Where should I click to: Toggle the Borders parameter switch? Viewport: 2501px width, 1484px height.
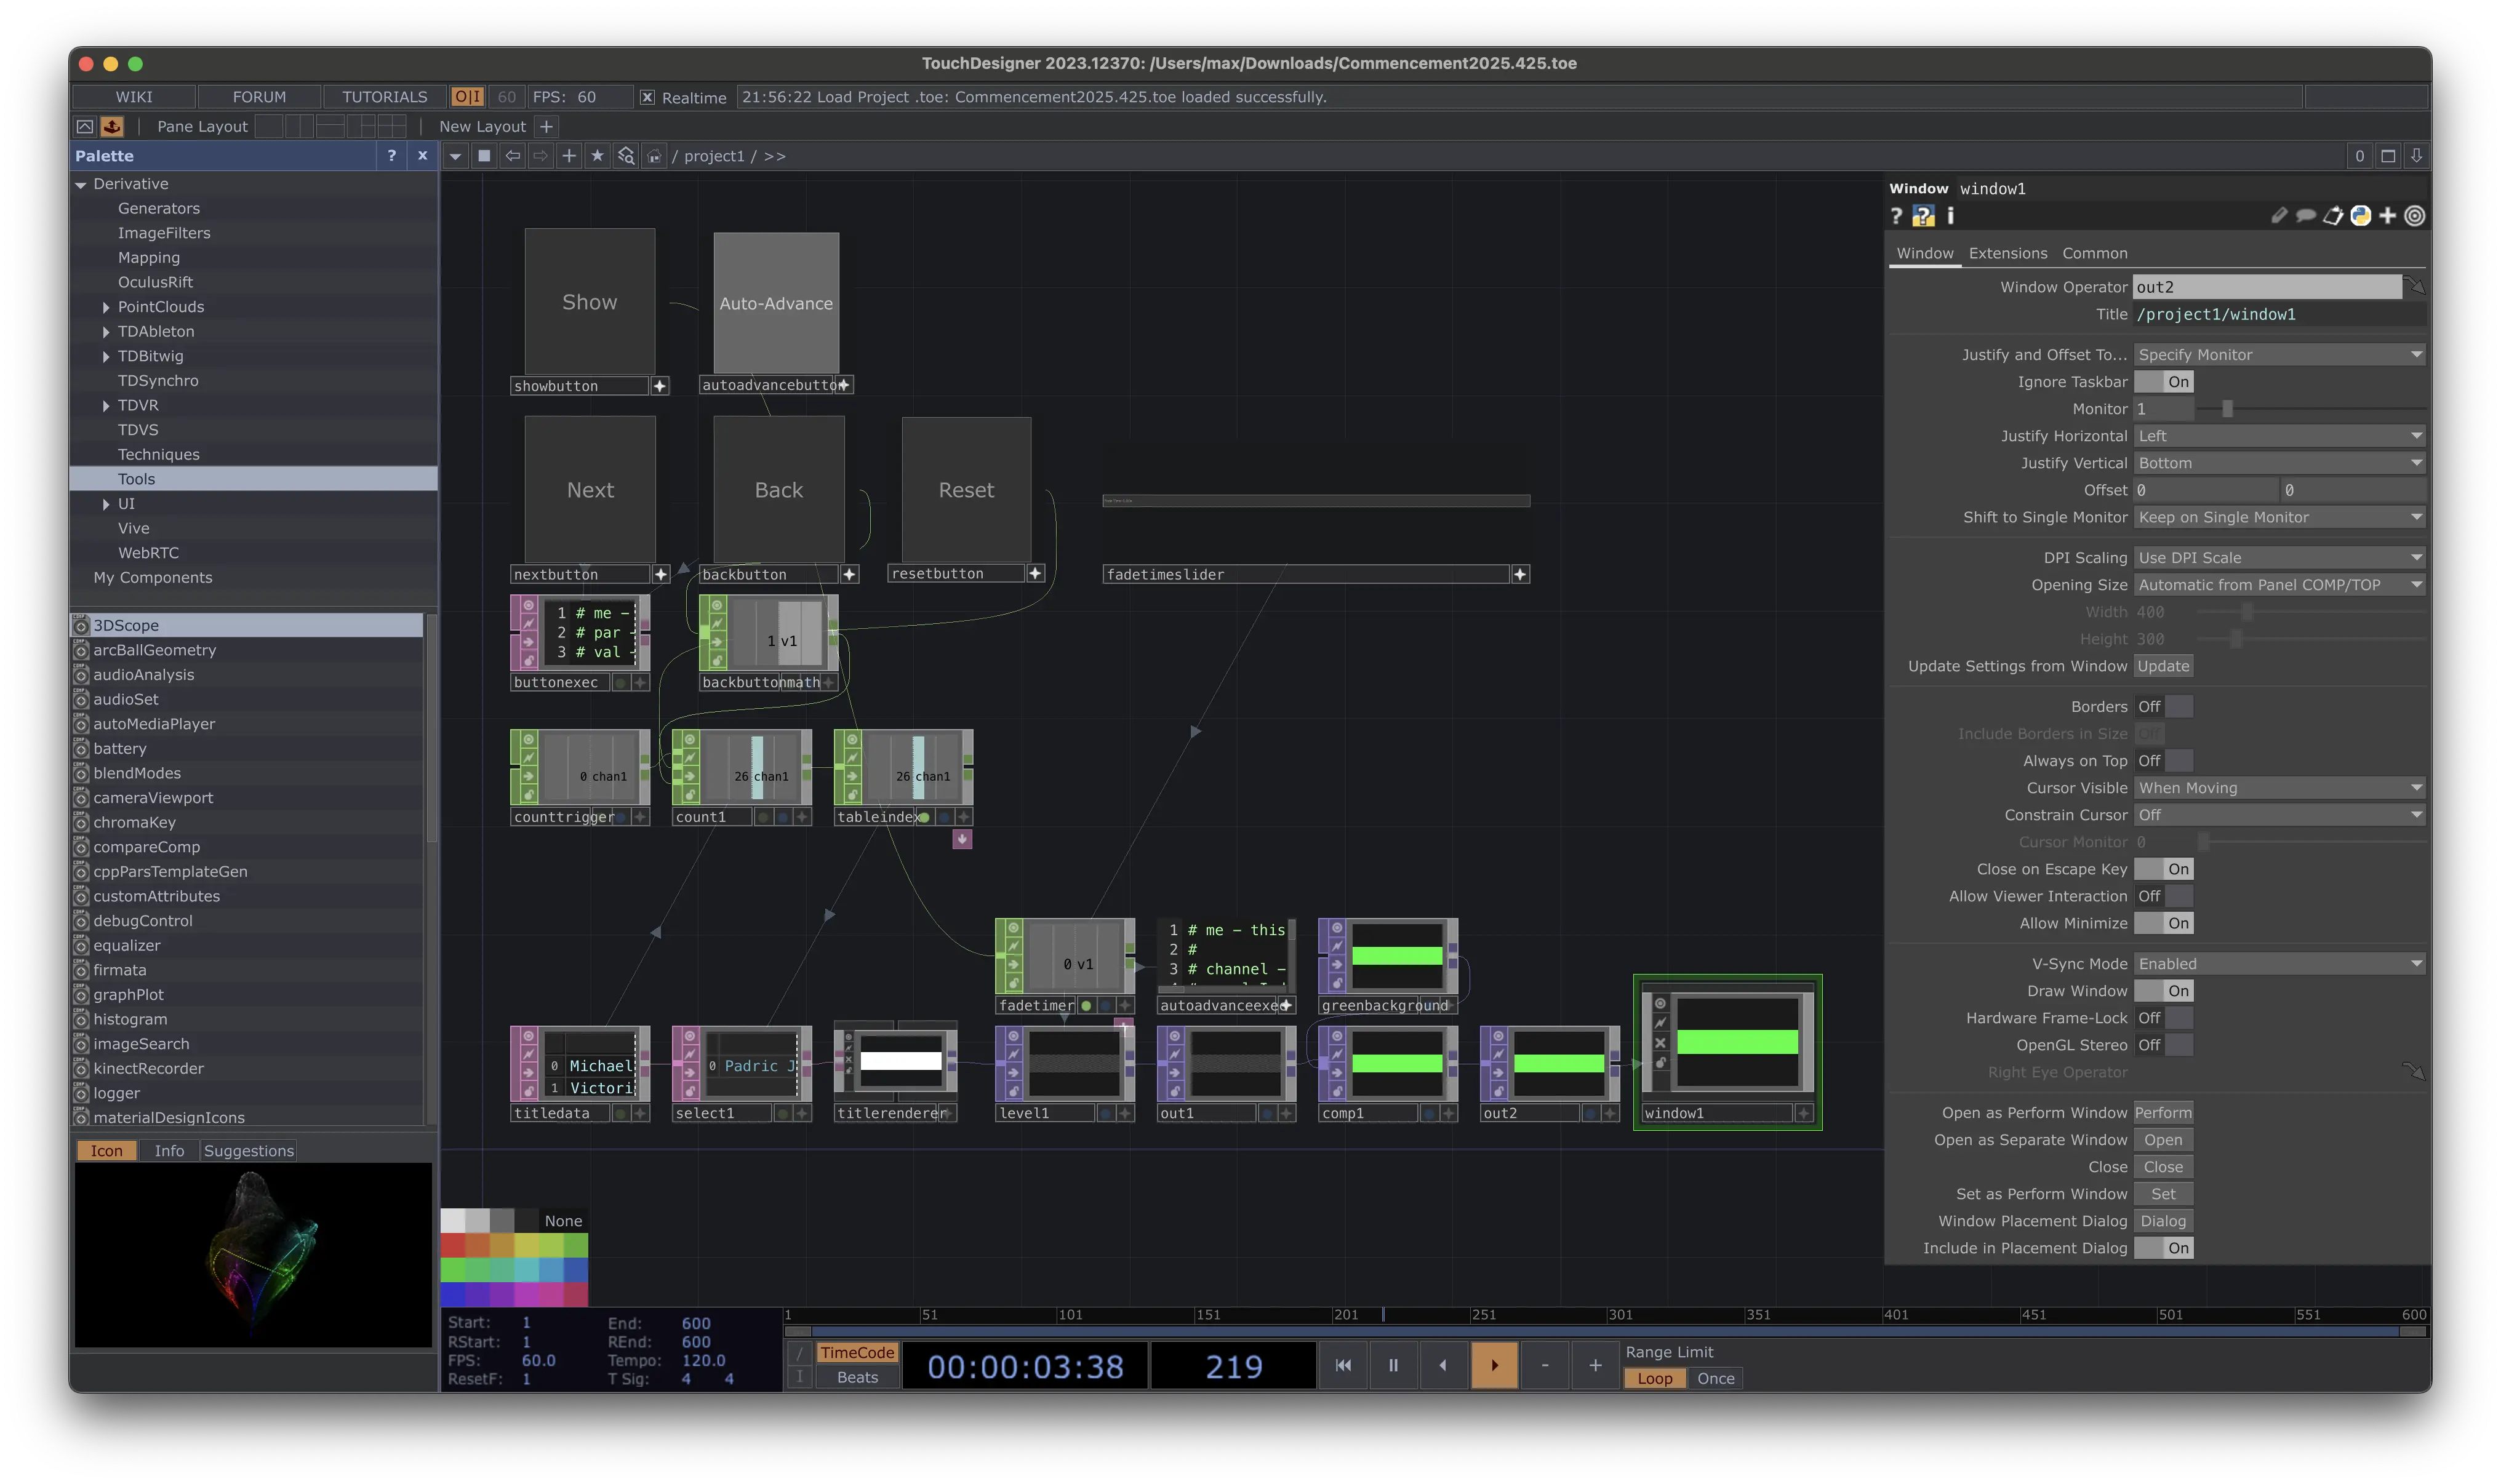[2163, 707]
